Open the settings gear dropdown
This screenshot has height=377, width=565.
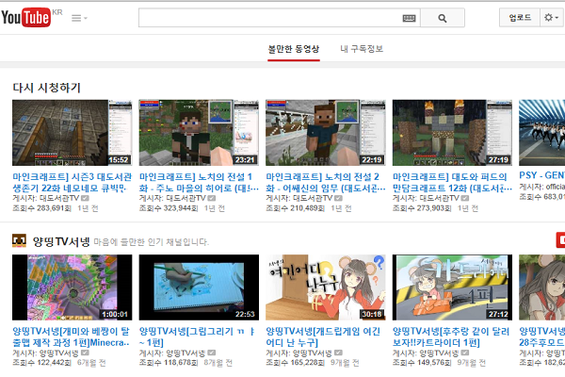click(x=551, y=18)
